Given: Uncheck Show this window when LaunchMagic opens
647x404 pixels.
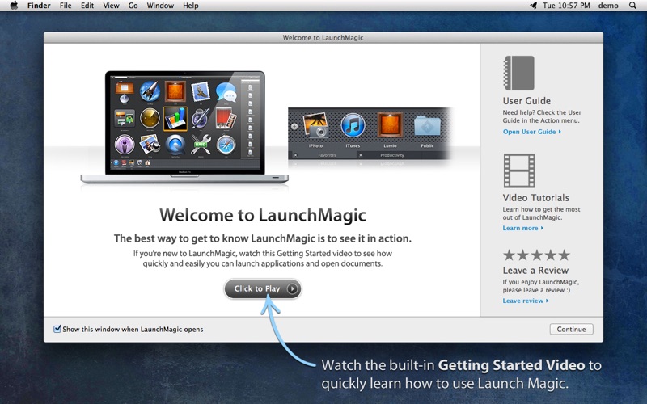Looking at the screenshot, I should (57, 329).
